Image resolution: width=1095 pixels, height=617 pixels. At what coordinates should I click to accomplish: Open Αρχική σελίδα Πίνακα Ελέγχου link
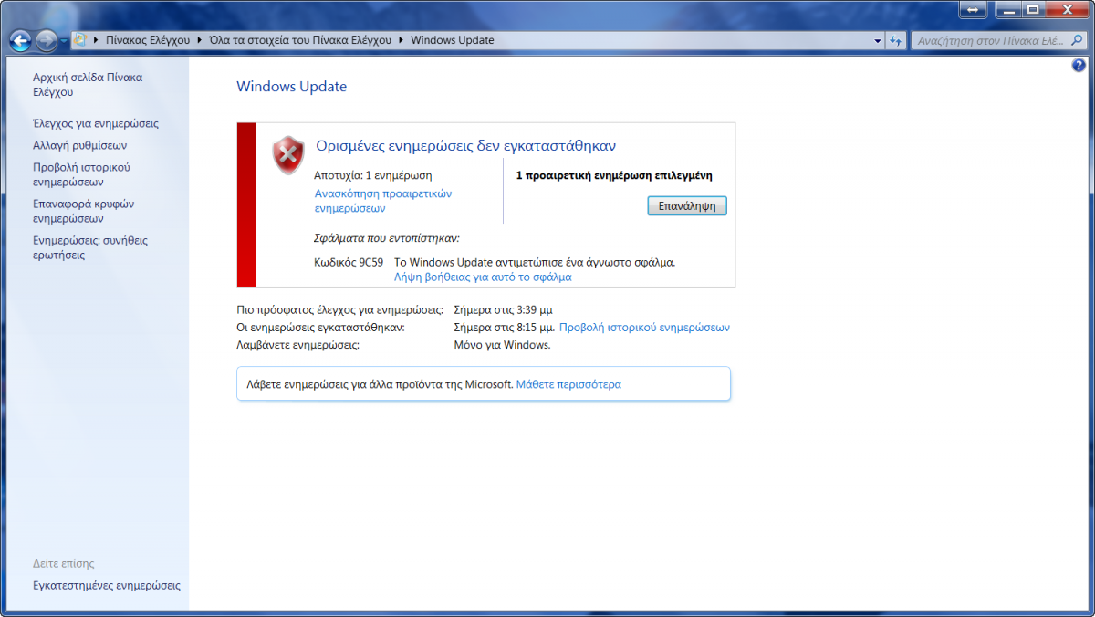(88, 85)
